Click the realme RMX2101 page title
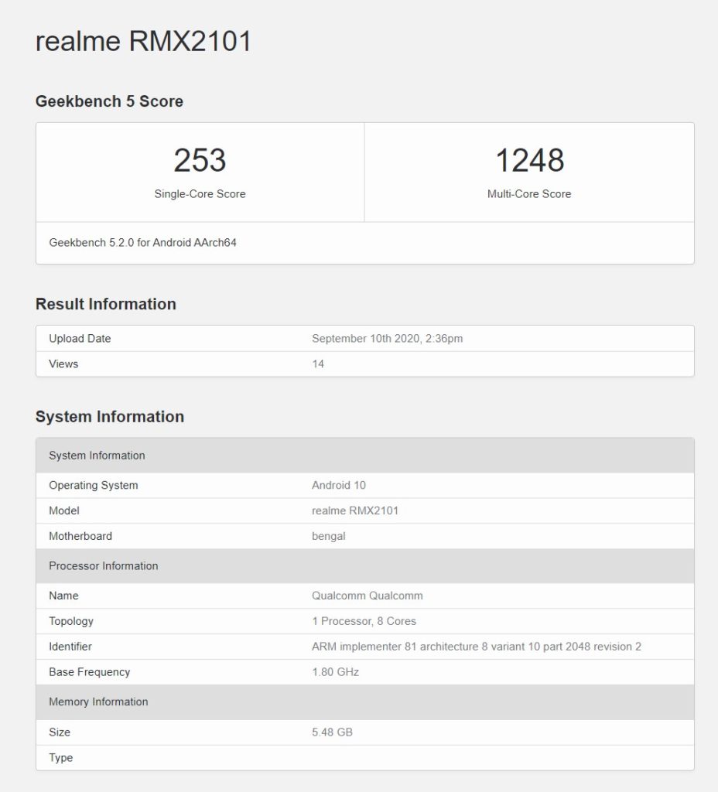The image size is (718, 792). [143, 42]
